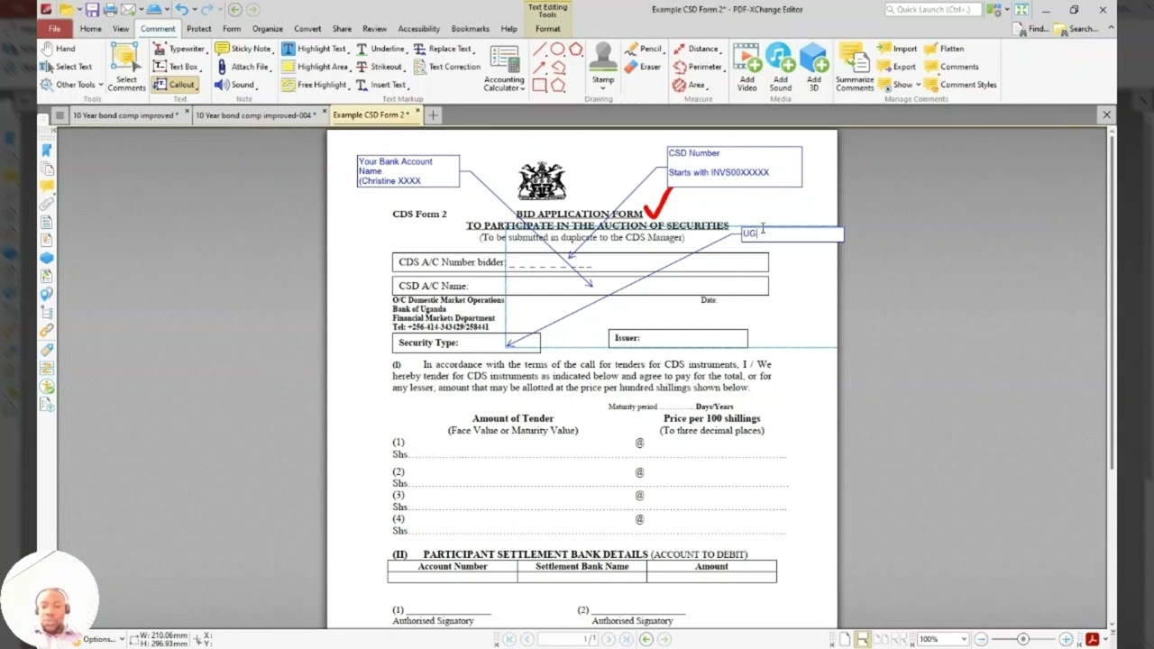This screenshot has width=1154, height=649.
Task: Click Import comments
Action: coord(898,49)
